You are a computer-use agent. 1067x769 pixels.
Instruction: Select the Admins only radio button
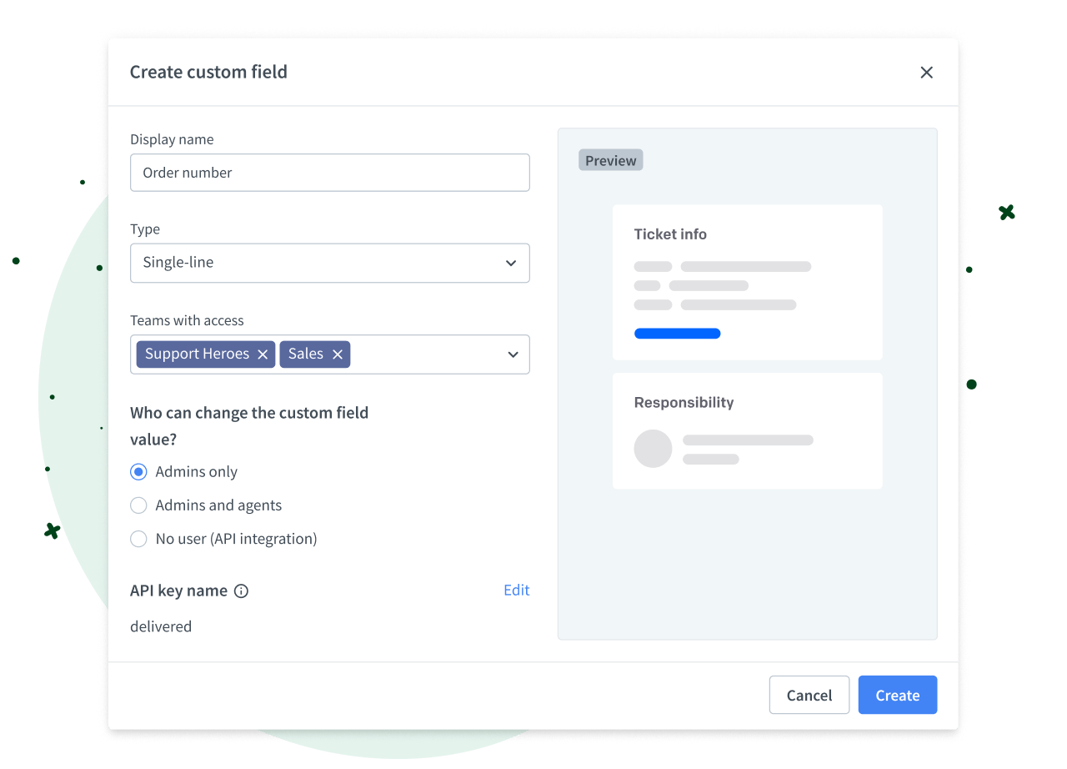coord(139,472)
